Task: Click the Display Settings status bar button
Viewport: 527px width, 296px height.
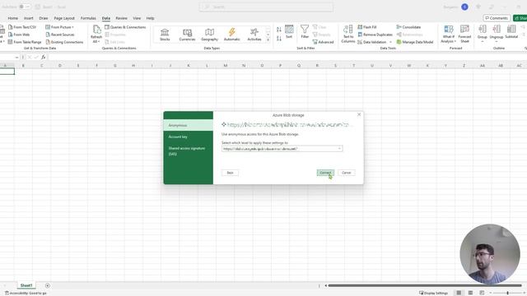Action: pos(433,293)
